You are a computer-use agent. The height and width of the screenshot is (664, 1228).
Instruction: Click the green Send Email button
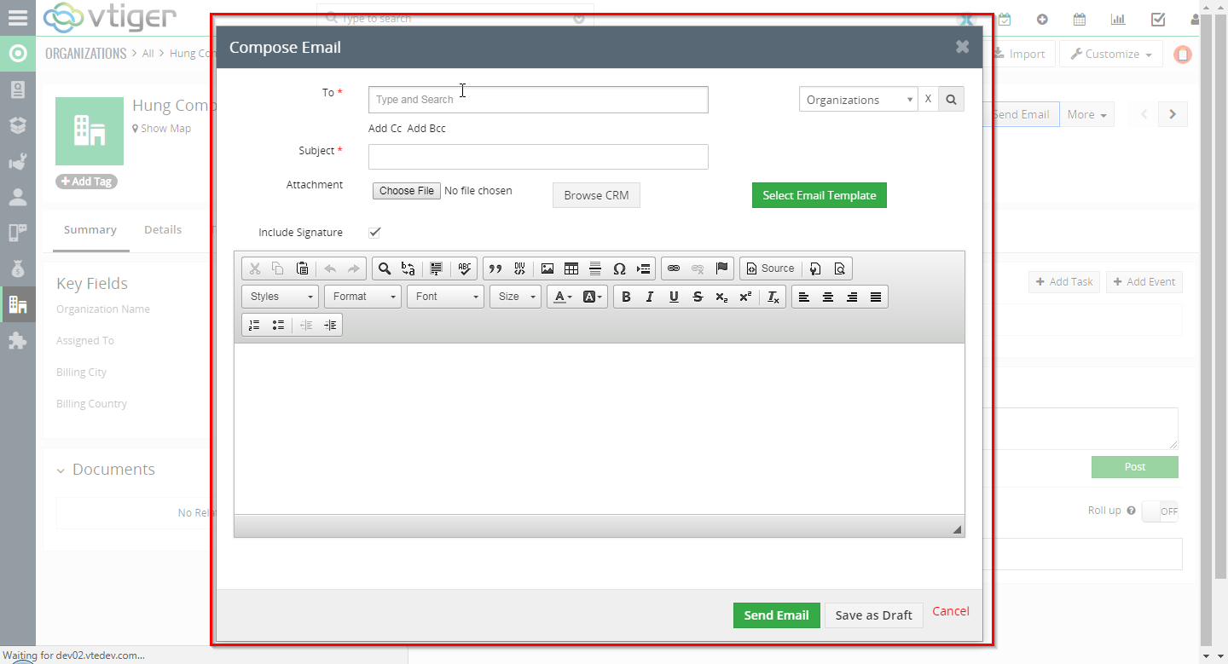click(776, 615)
